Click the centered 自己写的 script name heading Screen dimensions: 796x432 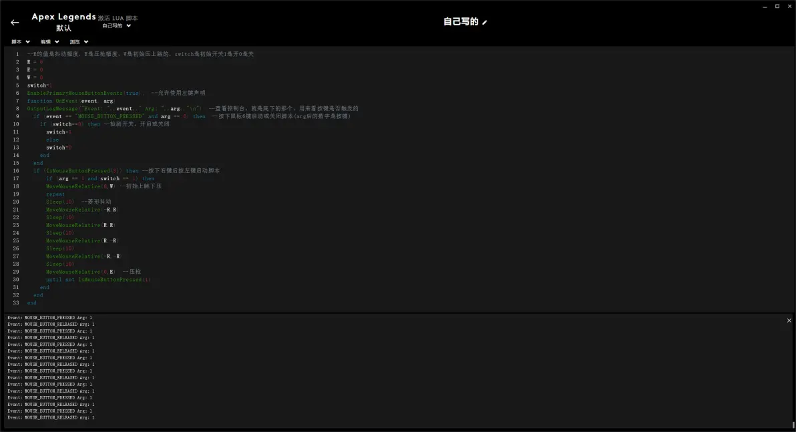coord(461,21)
